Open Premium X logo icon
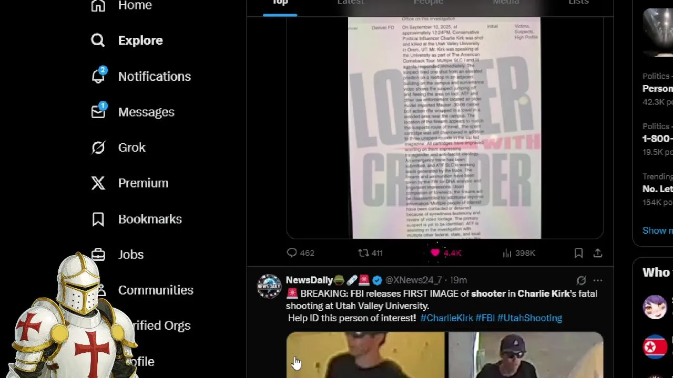Viewport: 673px width, 378px height. click(98, 183)
